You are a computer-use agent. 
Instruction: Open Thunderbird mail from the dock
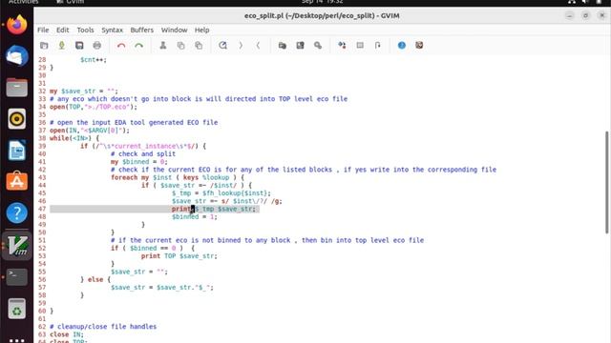click(x=17, y=56)
